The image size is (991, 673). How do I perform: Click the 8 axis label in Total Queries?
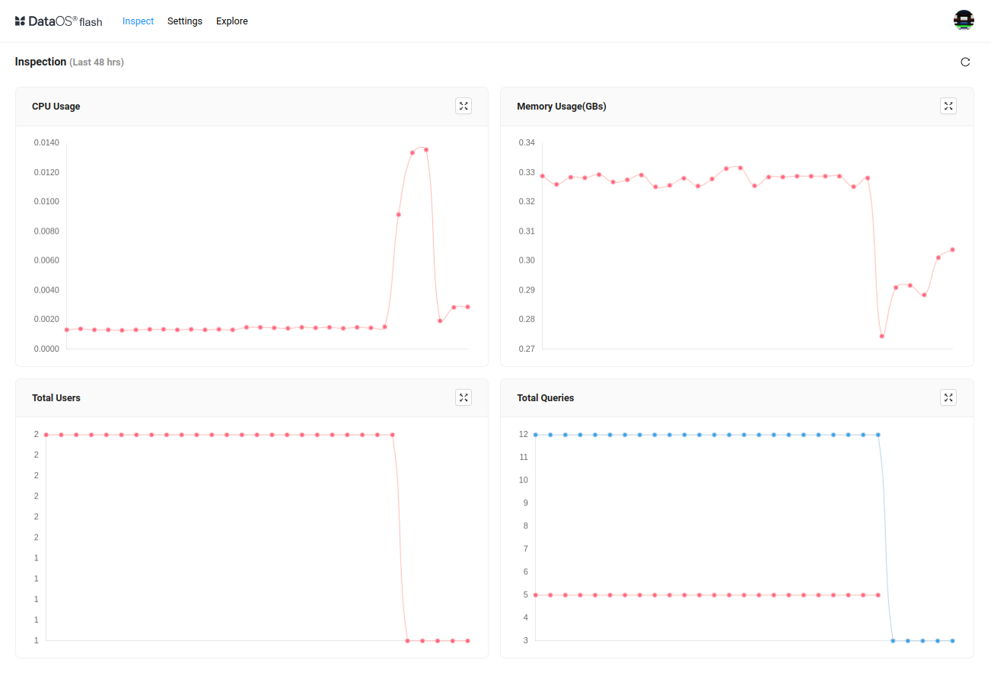point(525,526)
